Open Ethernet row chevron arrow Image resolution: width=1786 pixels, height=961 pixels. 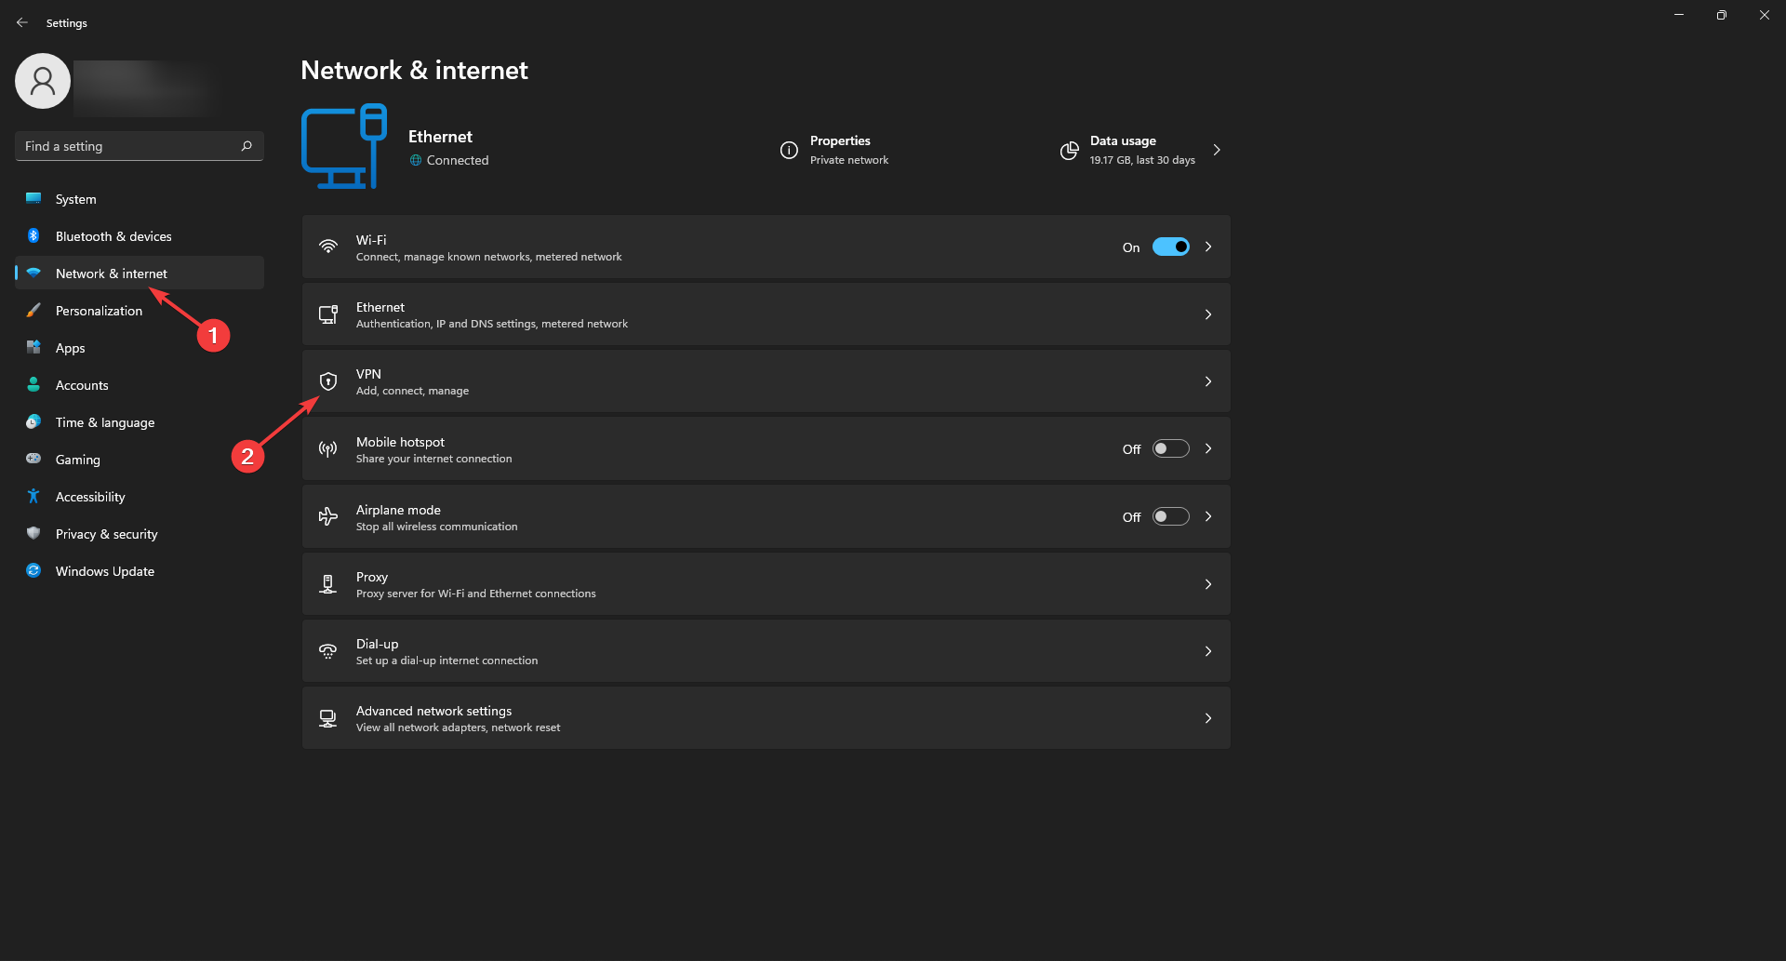click(1208, 314)
